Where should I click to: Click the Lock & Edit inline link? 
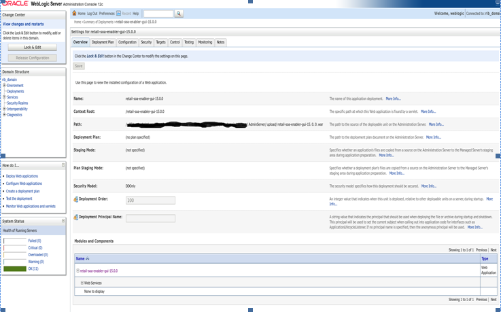click(95, 56)
